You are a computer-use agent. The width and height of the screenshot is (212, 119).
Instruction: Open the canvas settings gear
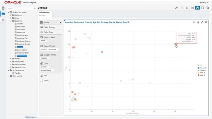tap(208, 8)
